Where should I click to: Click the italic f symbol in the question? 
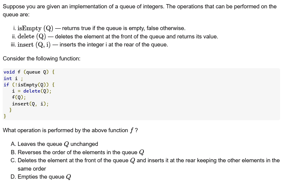click(132, 130)
